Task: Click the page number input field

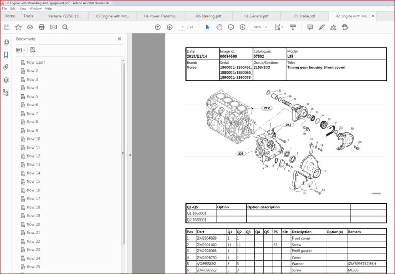Action: click(x=182, y=27)
